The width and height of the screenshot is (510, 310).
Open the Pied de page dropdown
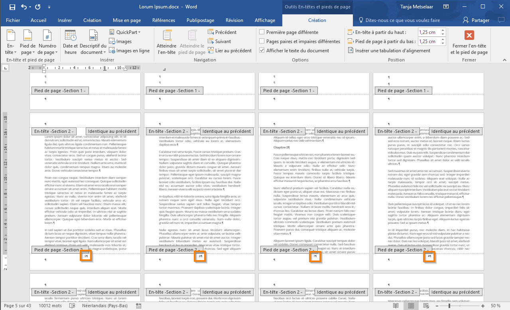tap(28, 42)
